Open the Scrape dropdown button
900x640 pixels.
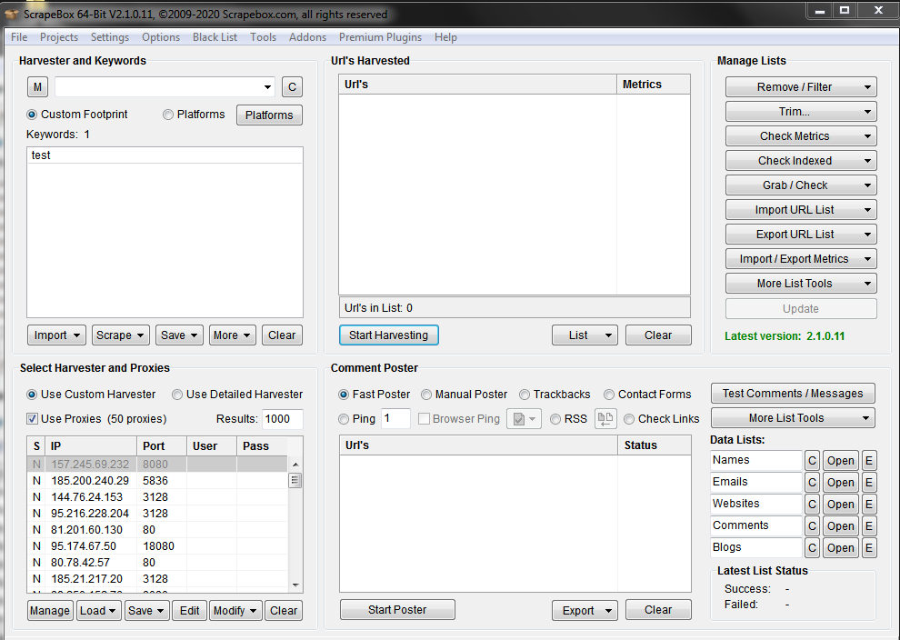click(121, 335)
